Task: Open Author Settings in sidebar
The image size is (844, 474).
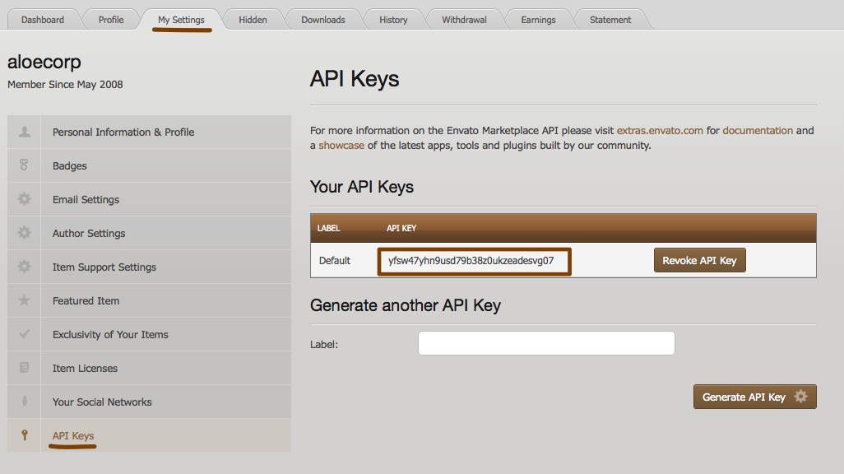Action: point(149,233)
